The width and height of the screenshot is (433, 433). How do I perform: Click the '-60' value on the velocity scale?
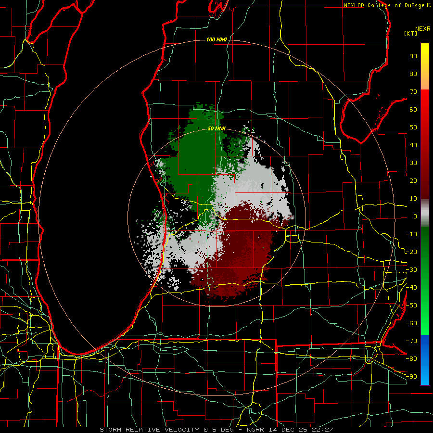click(411, 323)
